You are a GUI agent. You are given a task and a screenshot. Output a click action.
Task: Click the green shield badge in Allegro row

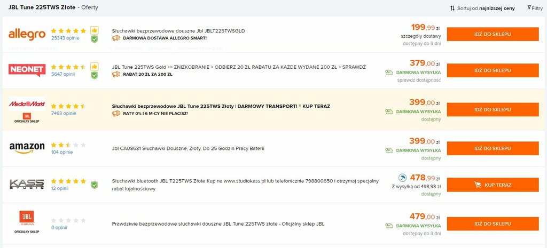pos(94,39)
